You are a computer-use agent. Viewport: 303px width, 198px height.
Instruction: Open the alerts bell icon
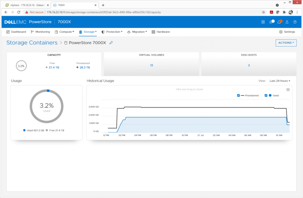280,22
